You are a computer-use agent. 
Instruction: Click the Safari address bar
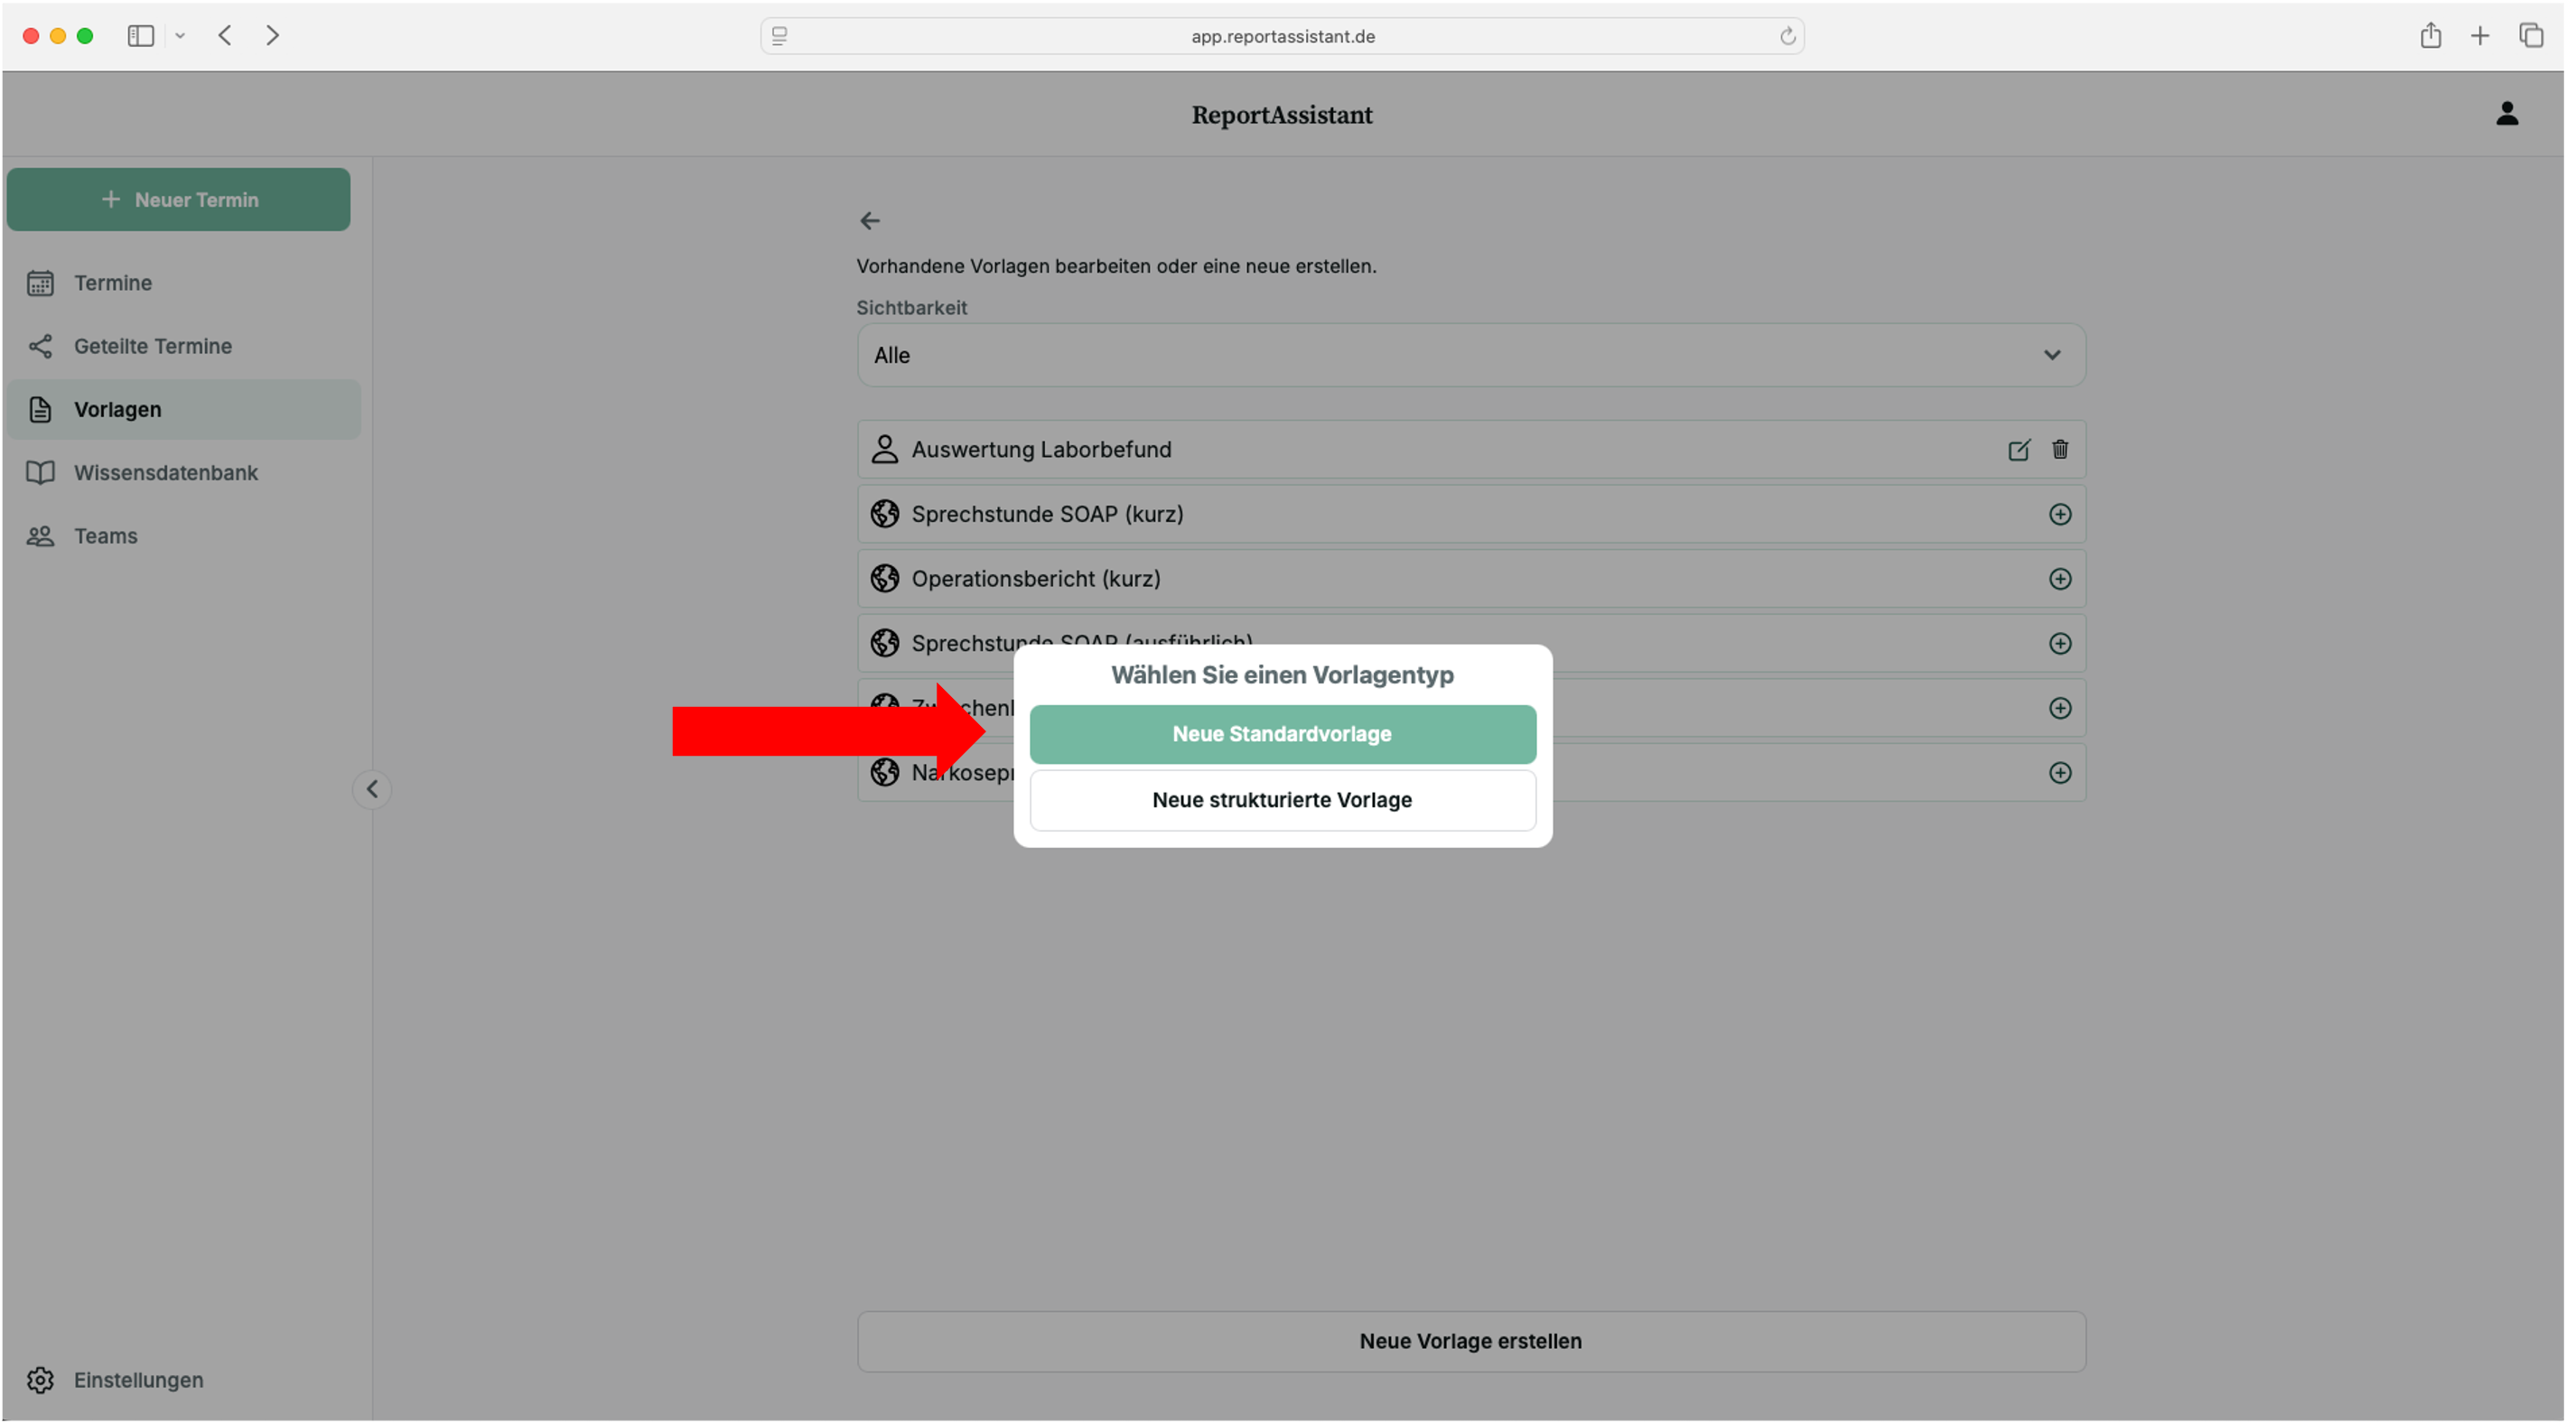pos(1282,36)
